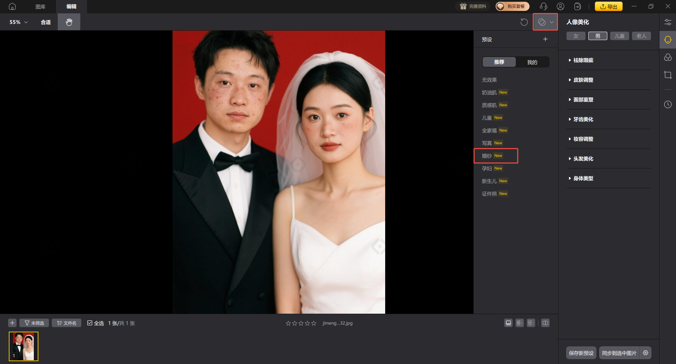Select the Crop tool in the right sidebar
676x364 pixels.
coord(668,75)
